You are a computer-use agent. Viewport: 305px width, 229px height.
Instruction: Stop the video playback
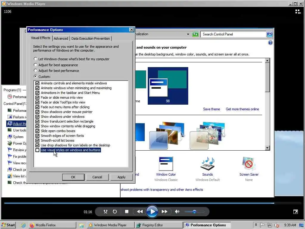[x=127, y=211]
